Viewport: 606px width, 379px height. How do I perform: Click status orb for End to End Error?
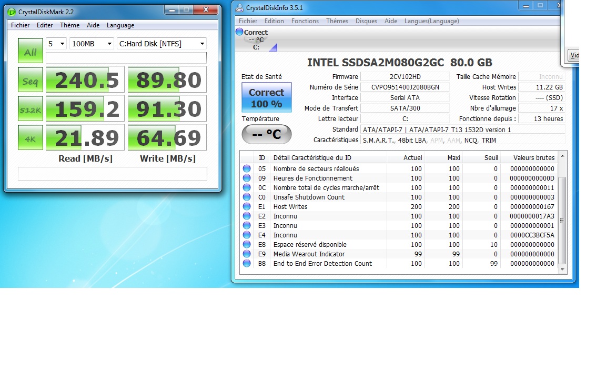(247, 264)
